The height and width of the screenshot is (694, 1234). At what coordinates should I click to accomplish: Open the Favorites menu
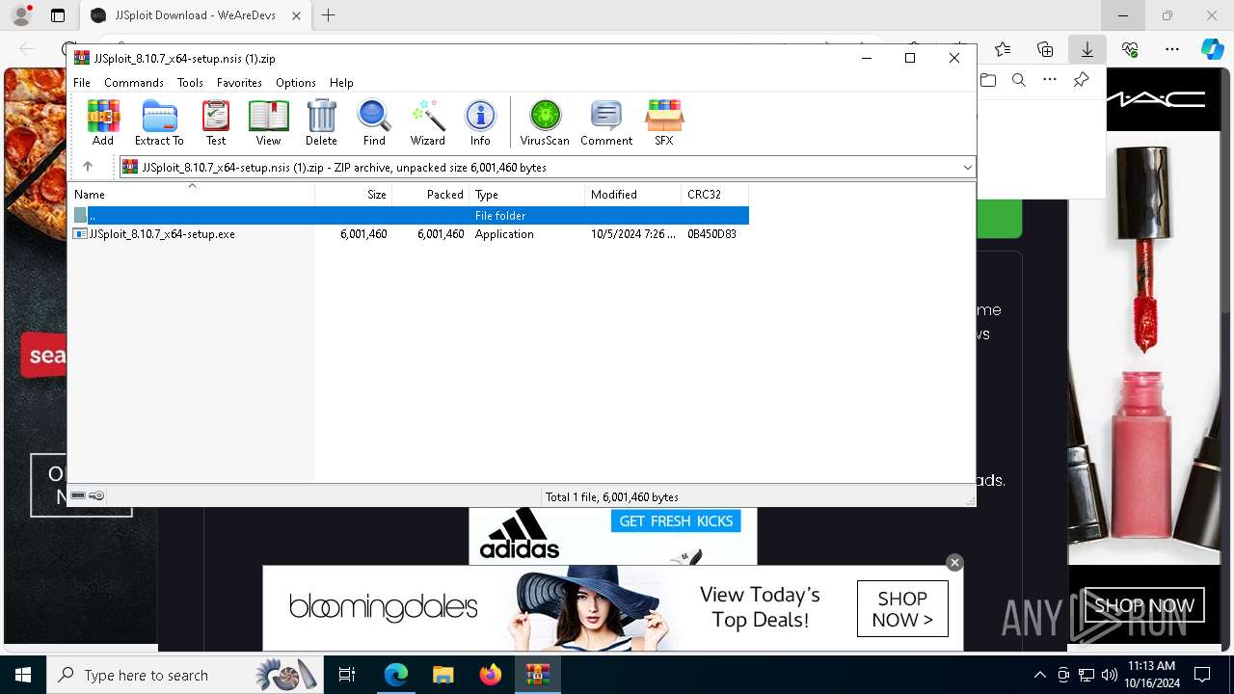tap(239, 83)
